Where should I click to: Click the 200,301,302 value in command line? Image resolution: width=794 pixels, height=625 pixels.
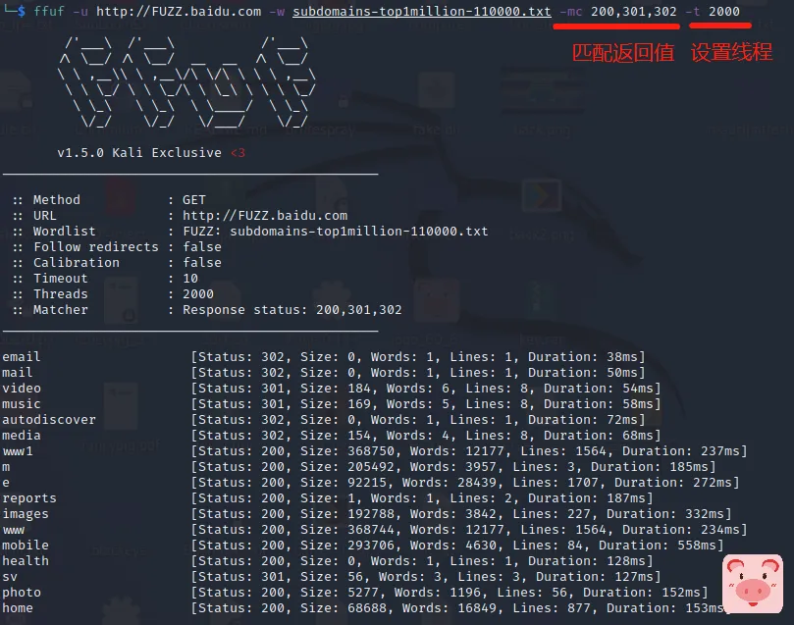(633, 11)
